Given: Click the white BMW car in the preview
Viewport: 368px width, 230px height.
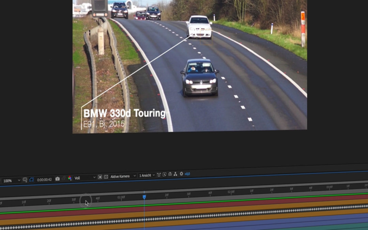Looking at the screenshot, I should coord(199,27).
